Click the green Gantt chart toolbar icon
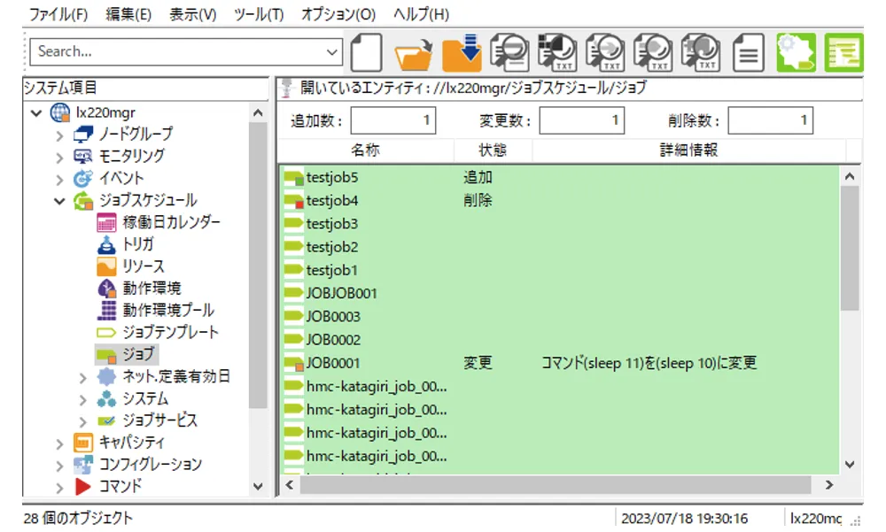The height and width of the screenshot is (532, 886). pos(843,52)
